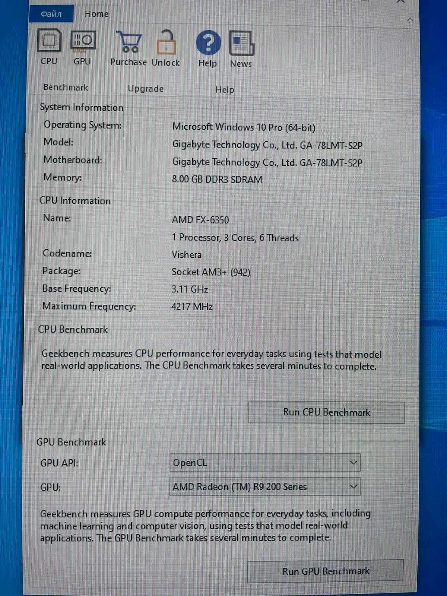Click the System Information section heading
The height and width of the screenshot is (596, 447).
82,108
